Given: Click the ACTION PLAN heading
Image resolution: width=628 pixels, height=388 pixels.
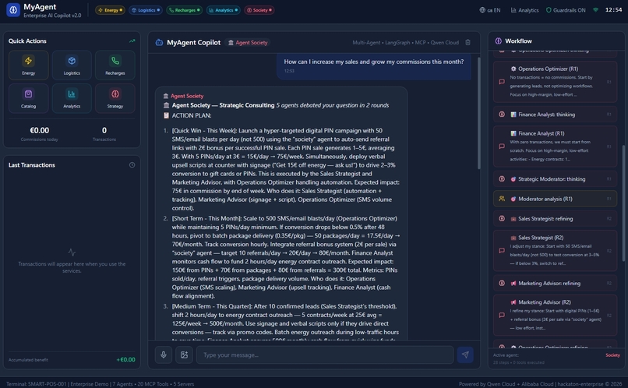Looking at the screenshot, I should [x=187, y=115].
